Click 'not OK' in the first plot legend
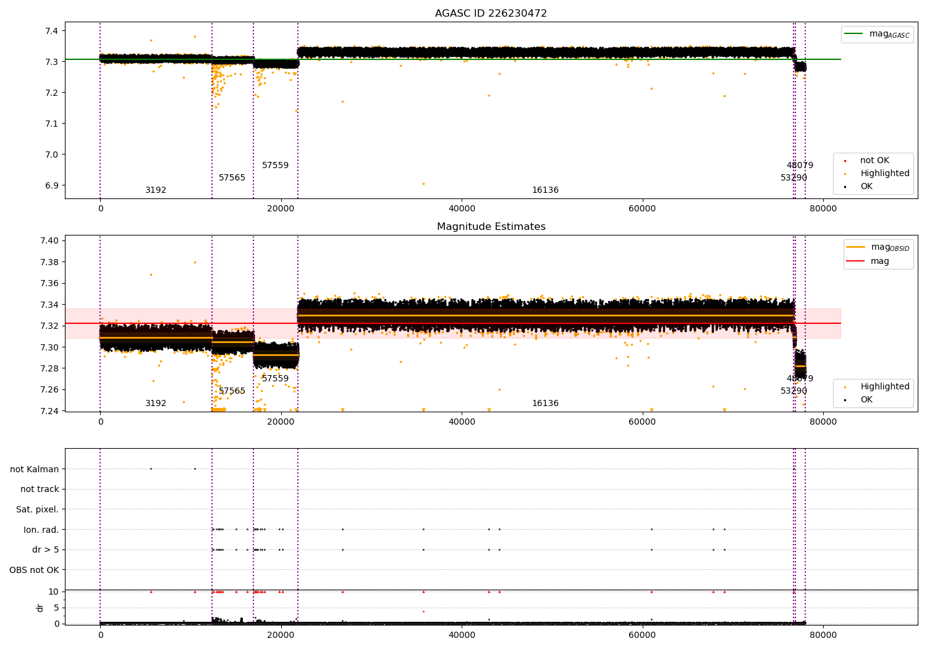This screenshot has width=927, height=649. pyautogui.click(x=874, y=161)
